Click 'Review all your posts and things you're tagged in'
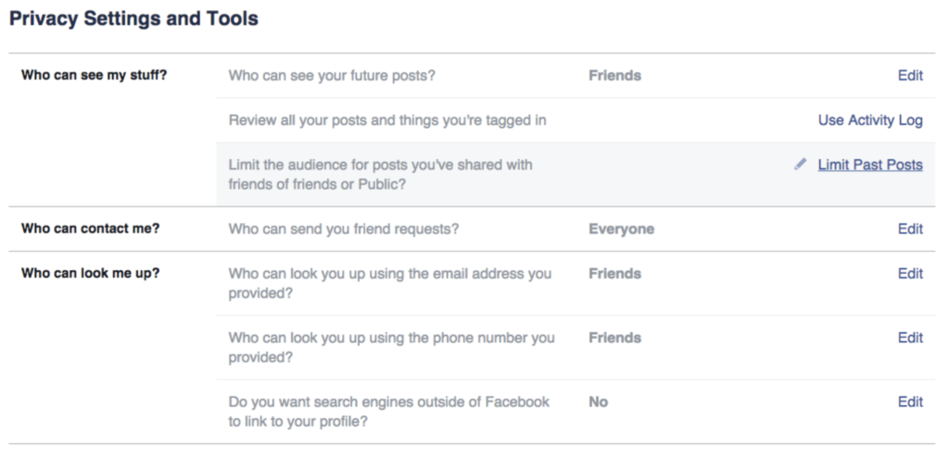The image size is (949, 458). 387,120
